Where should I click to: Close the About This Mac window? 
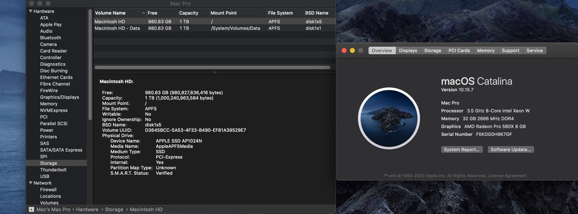click(x=344, y=50)
